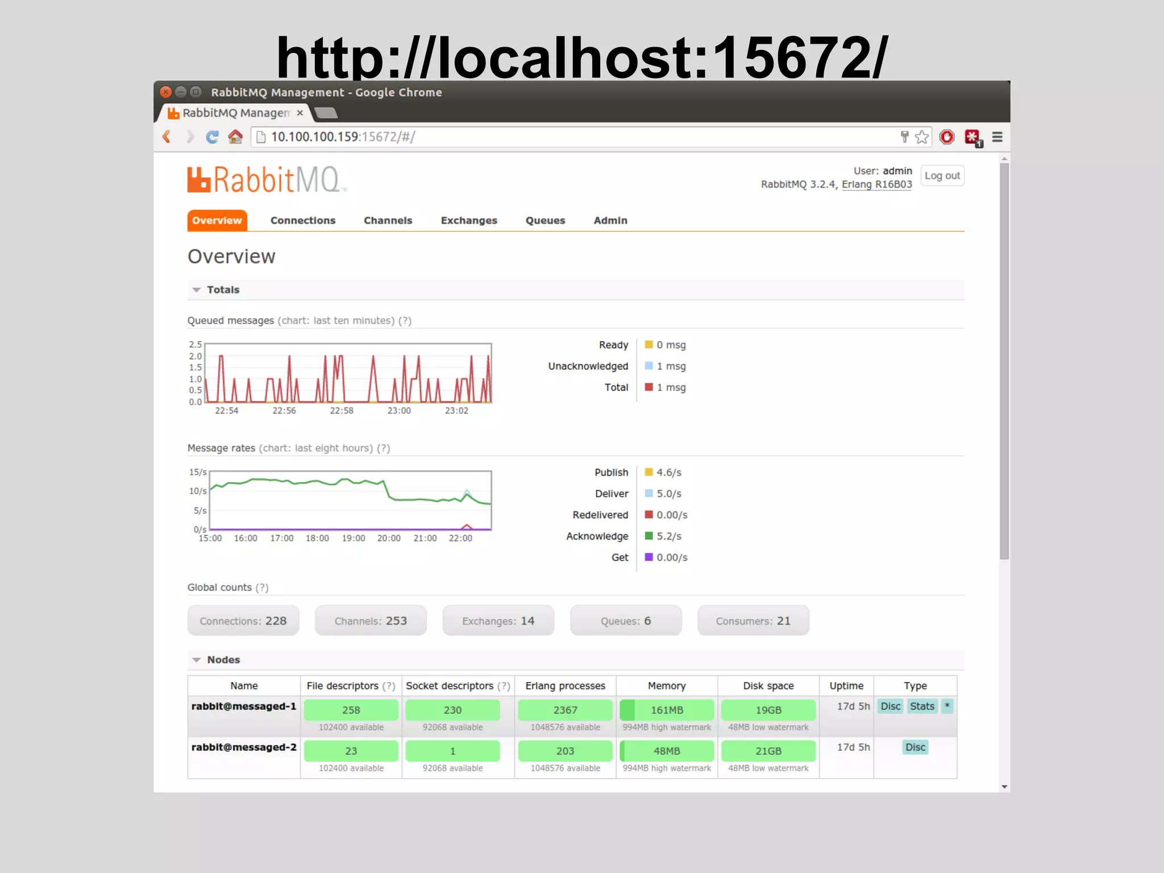Click the Connections: 228 count button

[243, 621]
